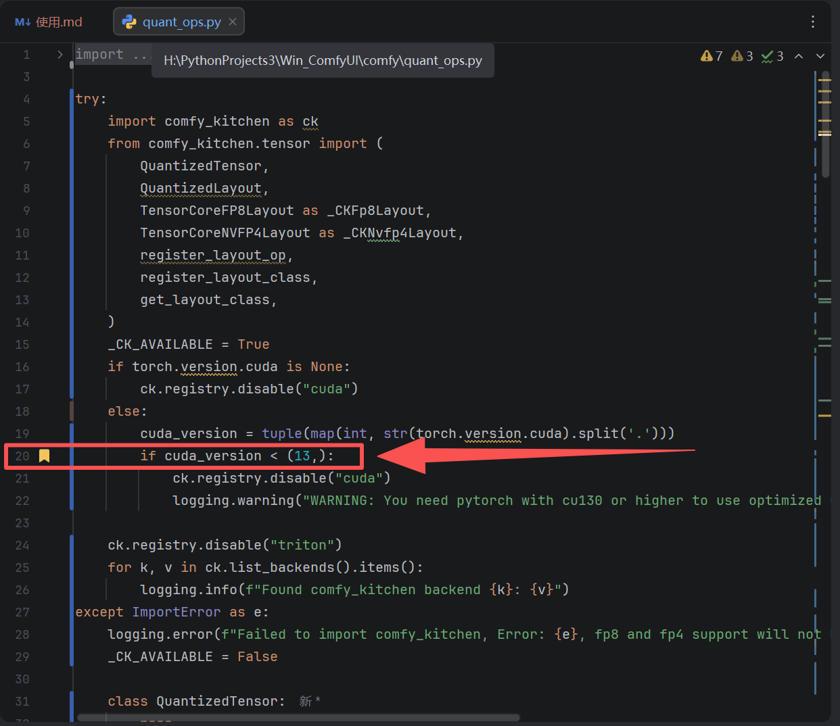Click line number 20 in gutter

click(22, 456)
